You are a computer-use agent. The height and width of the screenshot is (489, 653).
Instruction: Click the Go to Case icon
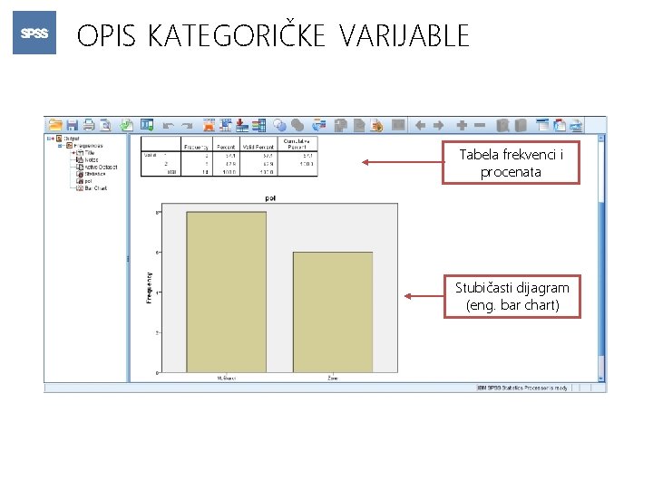coord(225,125)
